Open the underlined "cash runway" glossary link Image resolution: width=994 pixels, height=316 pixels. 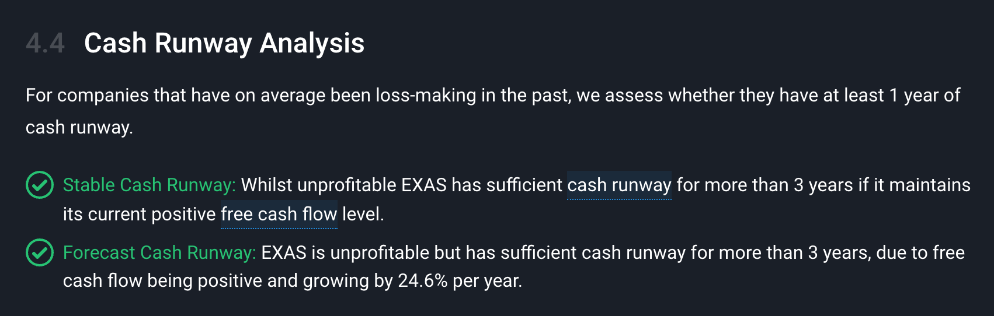pos(619,185)
